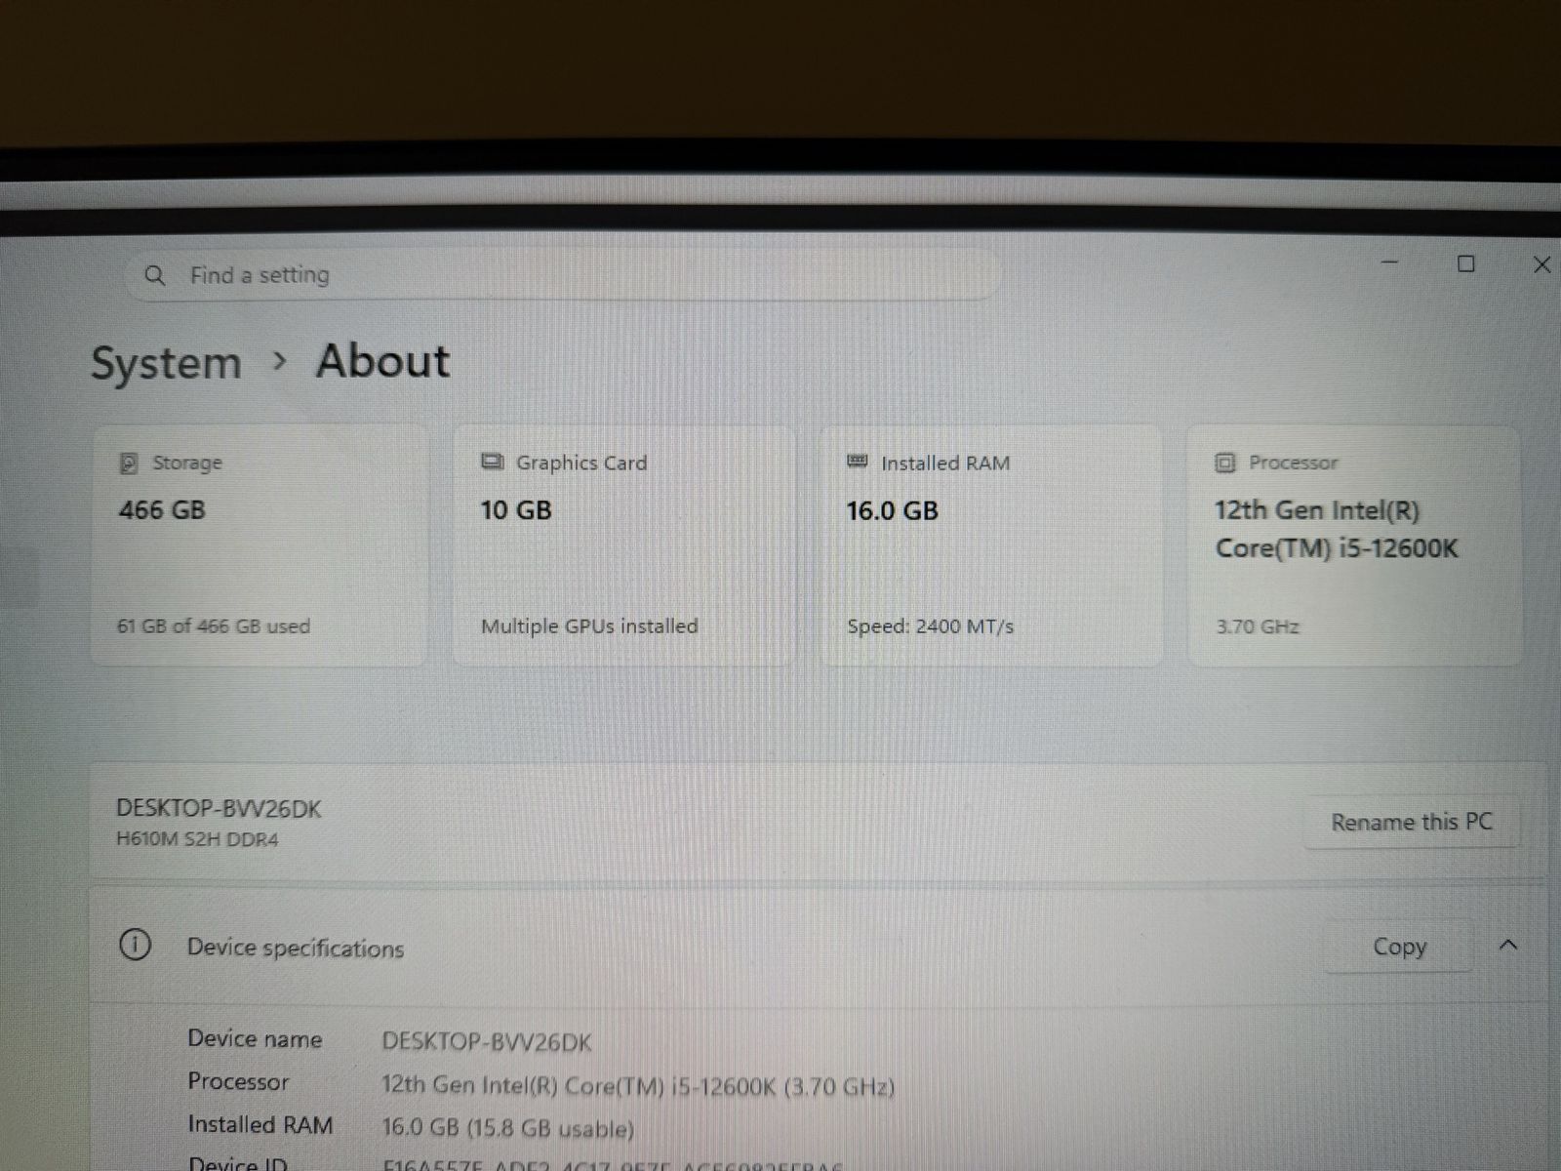Click the magnifier search icon

pos(154,276)
